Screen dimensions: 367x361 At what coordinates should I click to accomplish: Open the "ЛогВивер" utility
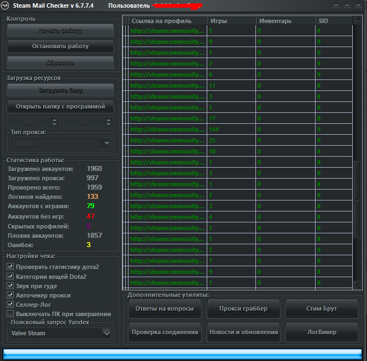pyautogui.click(x=322, y=332)
